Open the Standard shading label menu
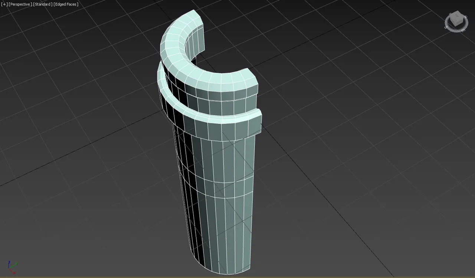475x278 pixels. pos(43,4)
